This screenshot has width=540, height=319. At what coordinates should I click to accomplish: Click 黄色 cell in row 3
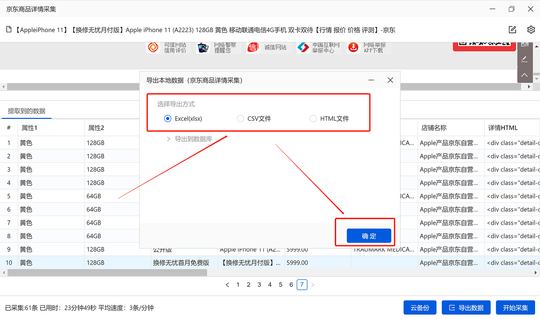[51, 170]
